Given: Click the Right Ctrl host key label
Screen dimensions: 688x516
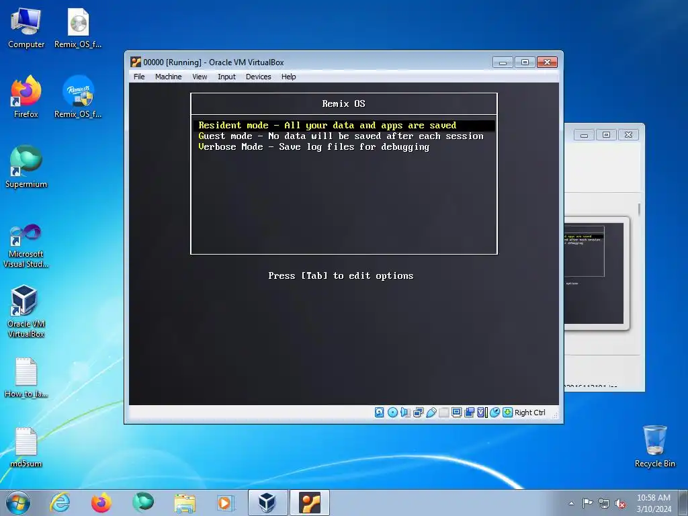Looking at the screenshot, I should pos(530,413).
